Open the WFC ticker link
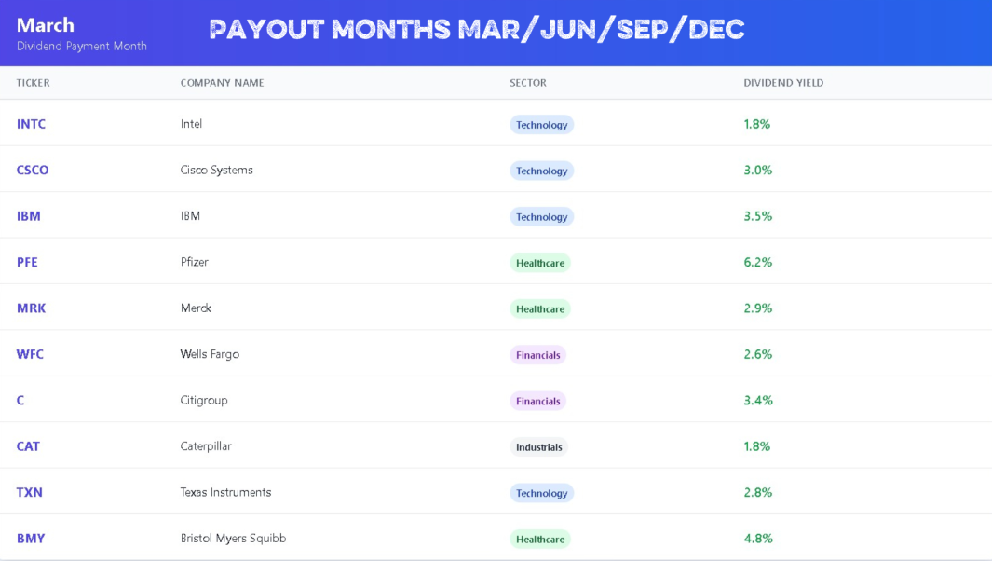Viewport: 992px width, 561px height. [30, 354]
